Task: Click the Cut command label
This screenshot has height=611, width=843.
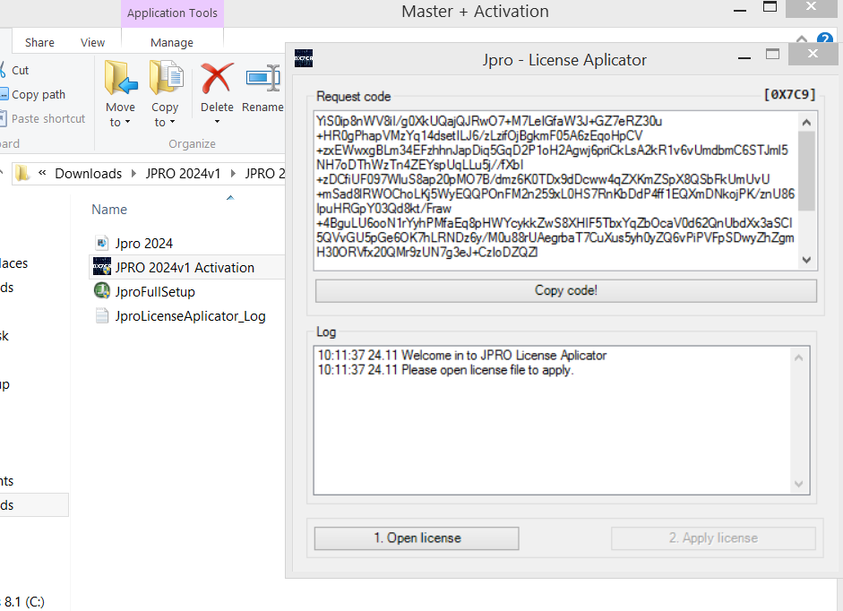Action: (x=21, y=71)
